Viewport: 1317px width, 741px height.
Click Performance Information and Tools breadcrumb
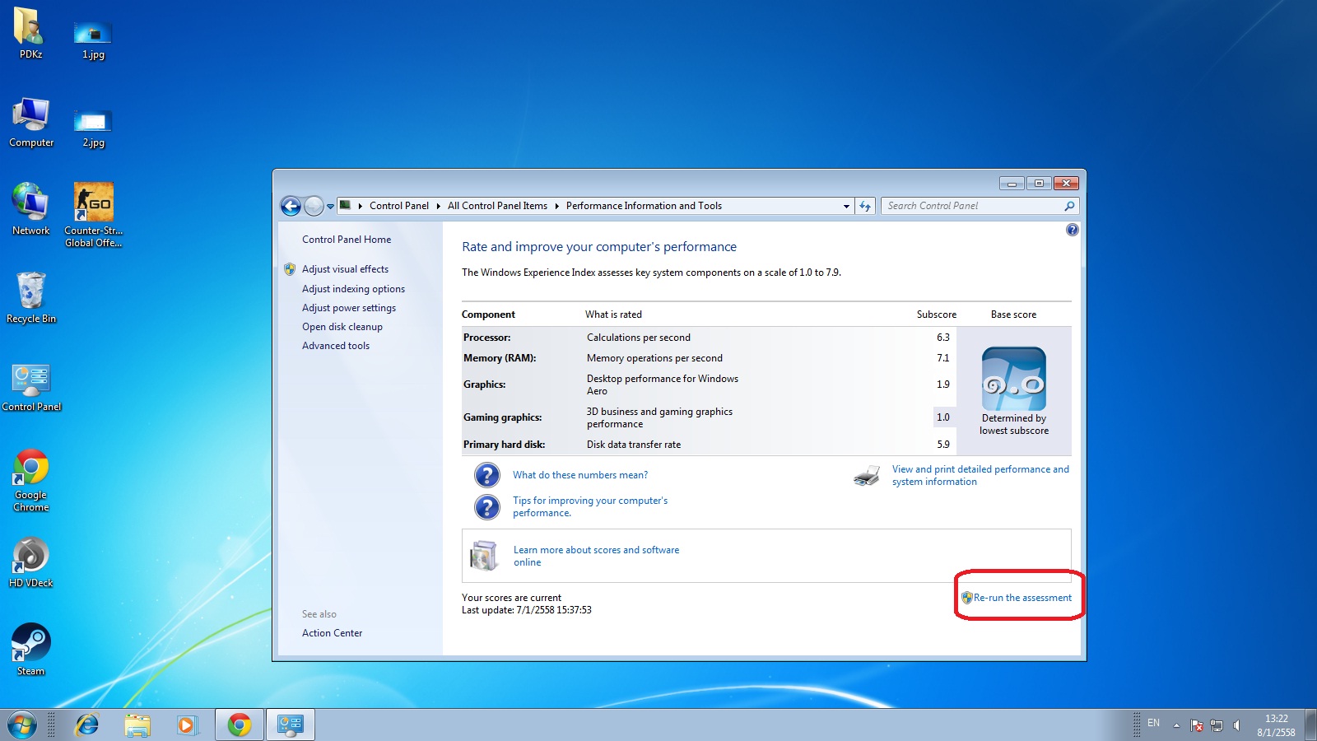(x=644, y=206)
